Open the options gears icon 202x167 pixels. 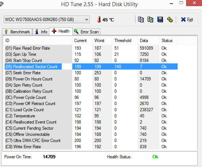point(170,20)
